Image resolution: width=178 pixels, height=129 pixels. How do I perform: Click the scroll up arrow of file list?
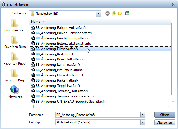pos(173,21)
